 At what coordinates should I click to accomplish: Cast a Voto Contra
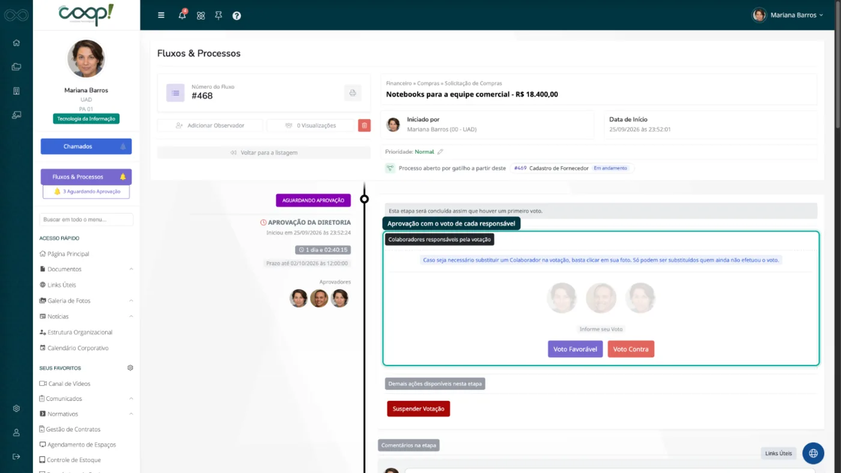coord(631,349)
